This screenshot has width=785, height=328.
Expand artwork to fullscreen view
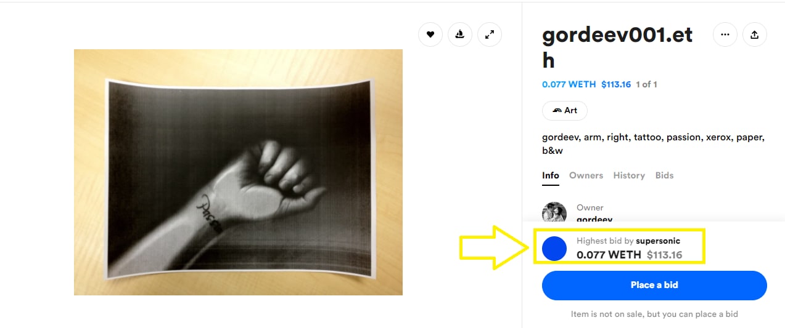pos(490,34)
